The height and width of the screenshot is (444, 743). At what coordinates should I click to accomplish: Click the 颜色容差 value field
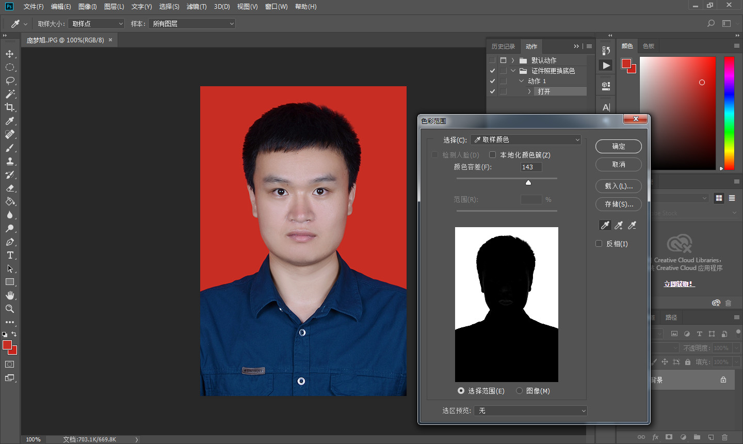tap(531, 167)
